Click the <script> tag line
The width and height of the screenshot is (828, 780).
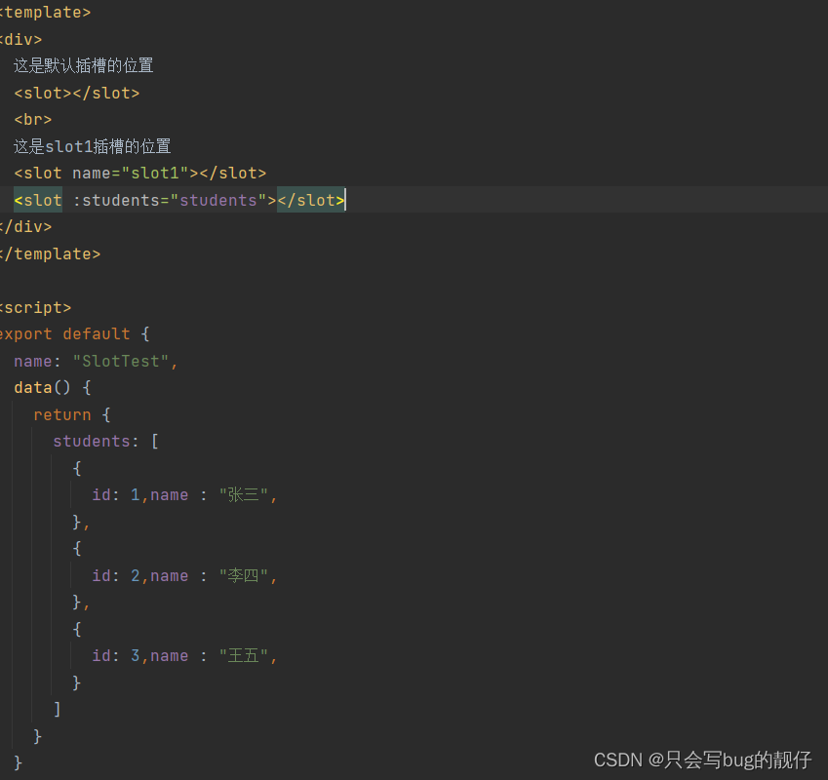click(x=35, y=308)
